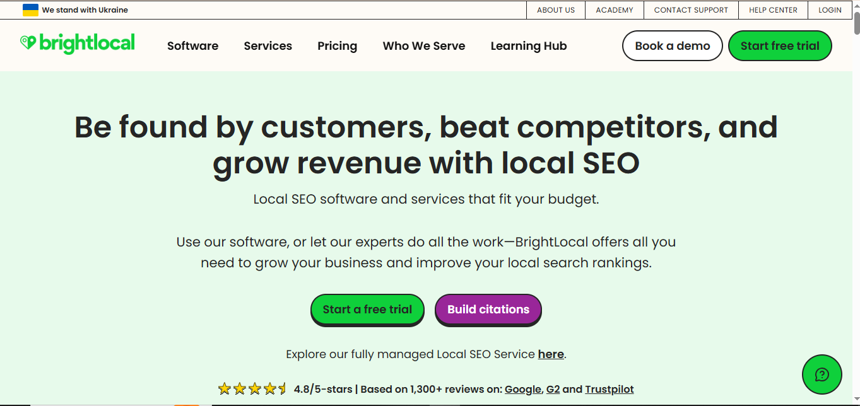Open the Services menu
The image size is (860, 406).
(x=268, y=46)
